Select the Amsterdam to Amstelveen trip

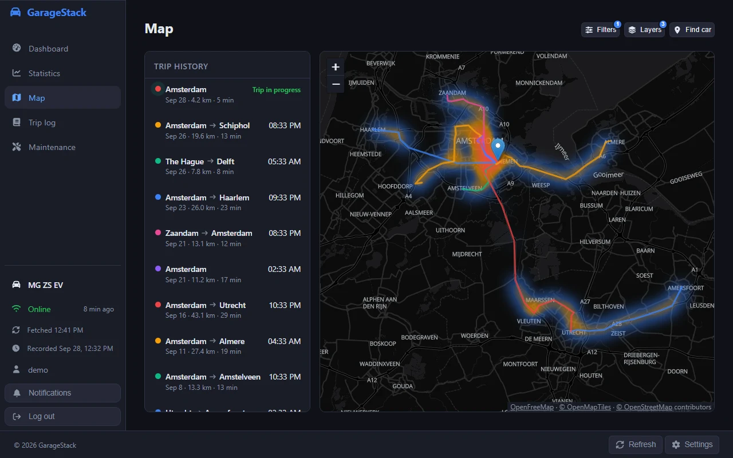click(227, 382)
